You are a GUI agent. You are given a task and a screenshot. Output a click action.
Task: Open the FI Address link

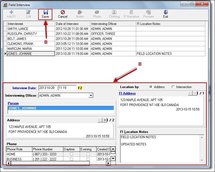[x=127, y=93]
